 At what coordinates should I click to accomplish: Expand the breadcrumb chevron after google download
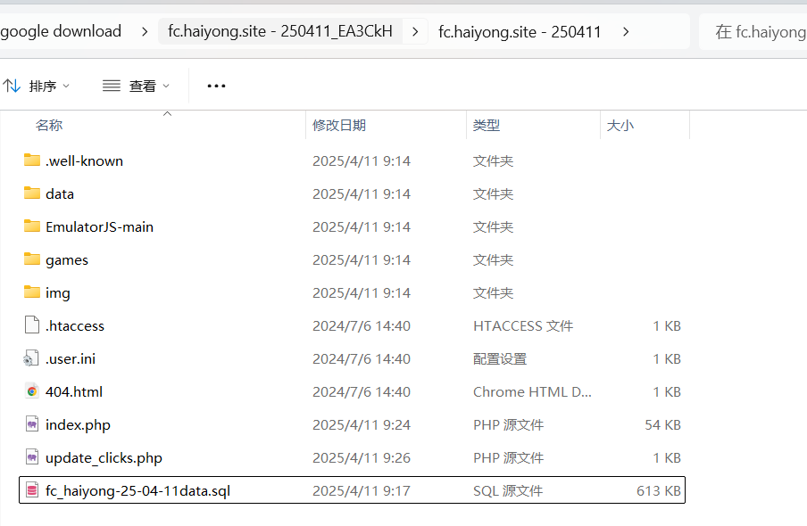pos(143,30)
